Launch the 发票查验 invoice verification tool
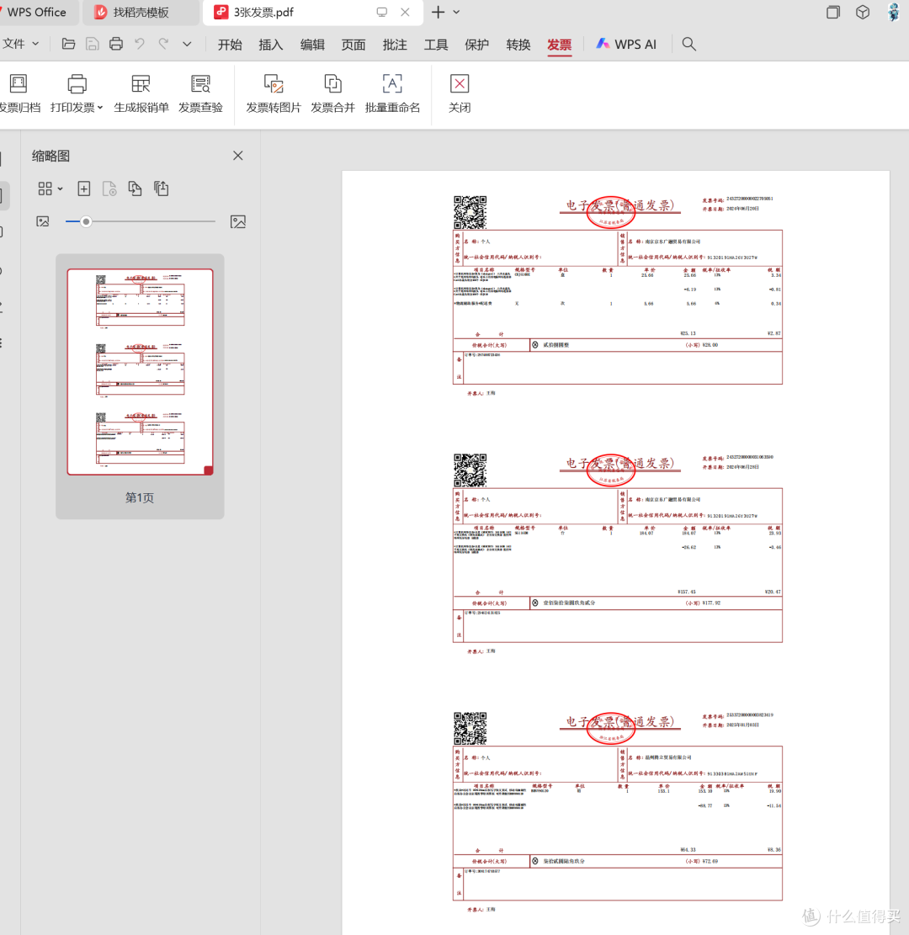 click(x=200, y=93)
